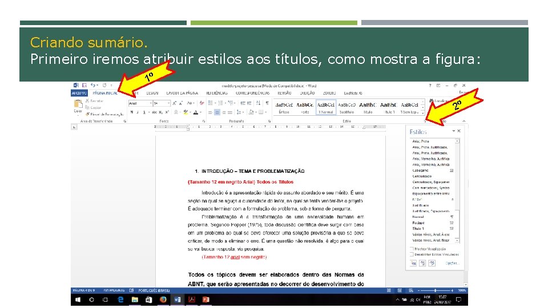
Task: Open the Fonte group dialog launcher
Action: point(204,121)
